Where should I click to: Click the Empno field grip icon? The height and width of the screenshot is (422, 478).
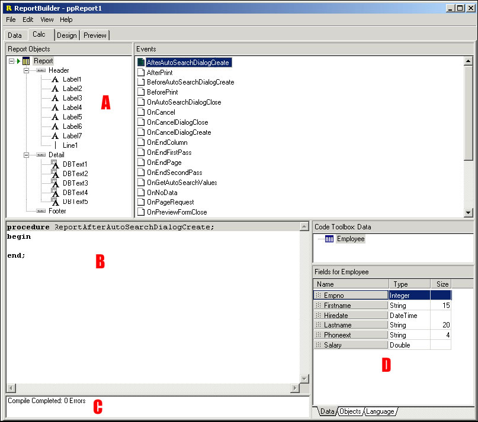318,295
